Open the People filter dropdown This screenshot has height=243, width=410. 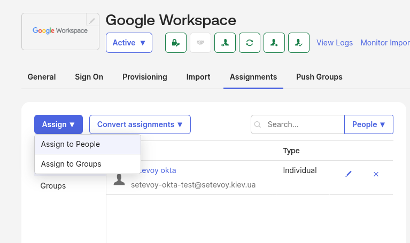point(368,124)
